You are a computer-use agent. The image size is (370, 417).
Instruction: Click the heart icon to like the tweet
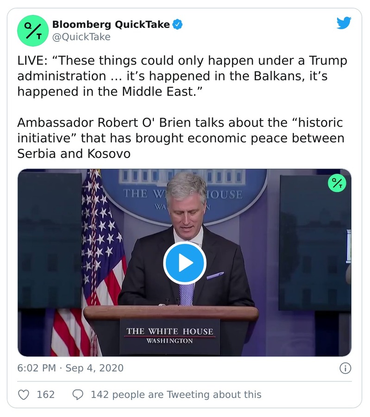point(24,394)
